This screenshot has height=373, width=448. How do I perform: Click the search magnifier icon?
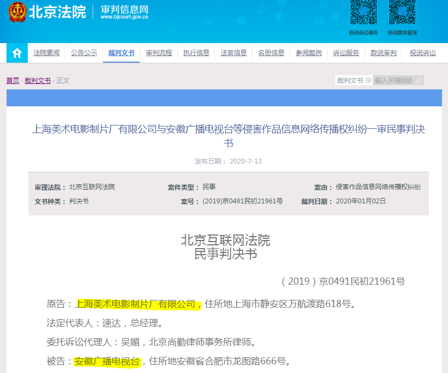coord(419,80)
